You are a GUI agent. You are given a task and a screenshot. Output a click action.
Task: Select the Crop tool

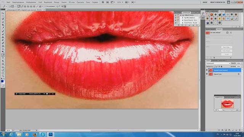coord(3,25)
